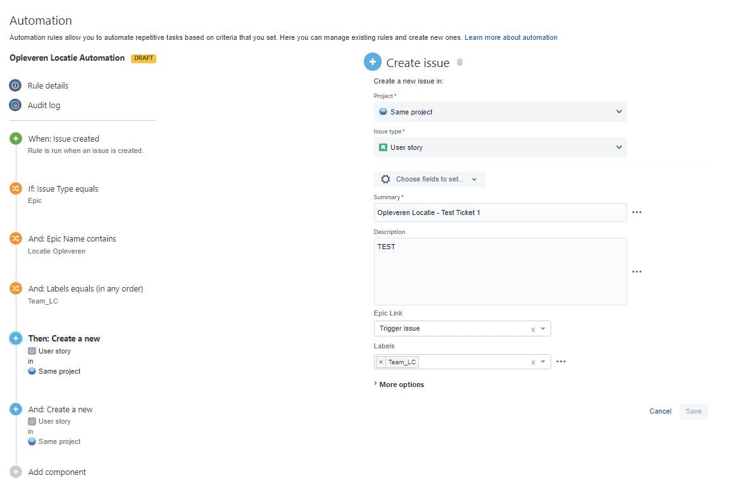The height and width of the screenshot is (485, 729).
Task: Click into the Description text area
Action: (x=501, y=272)
